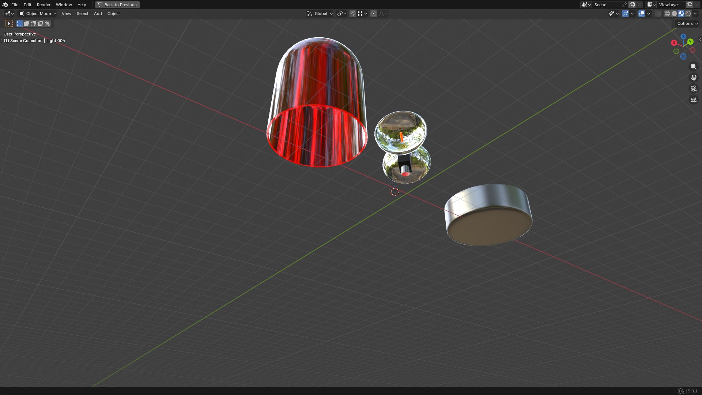Toggle proportional editing

tap(374, 14)
